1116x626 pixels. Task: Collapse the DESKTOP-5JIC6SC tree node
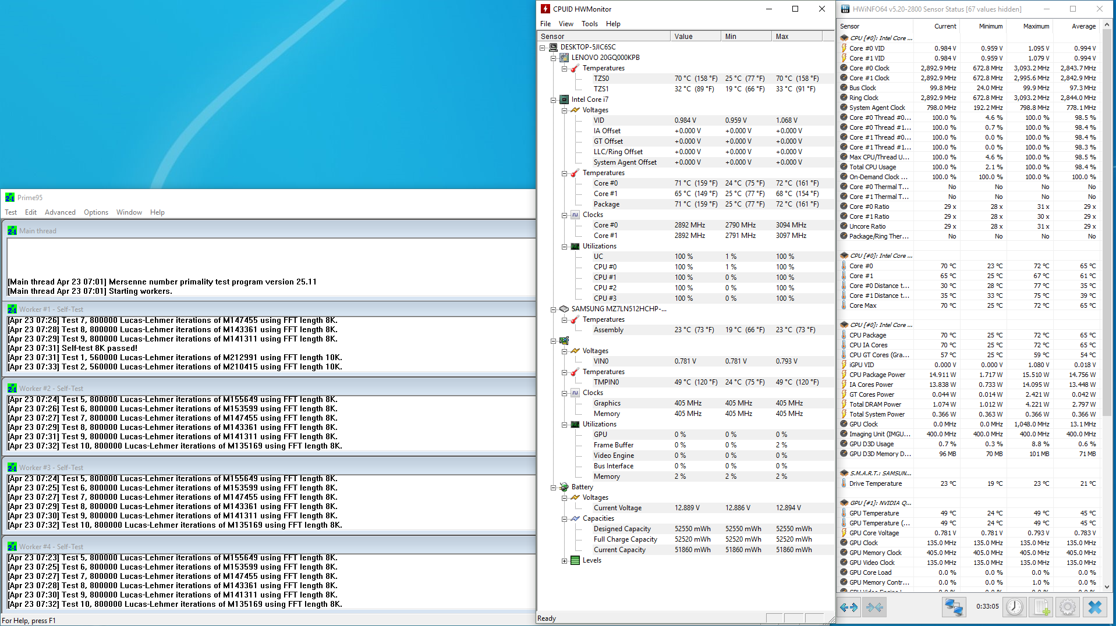point(543,47)
